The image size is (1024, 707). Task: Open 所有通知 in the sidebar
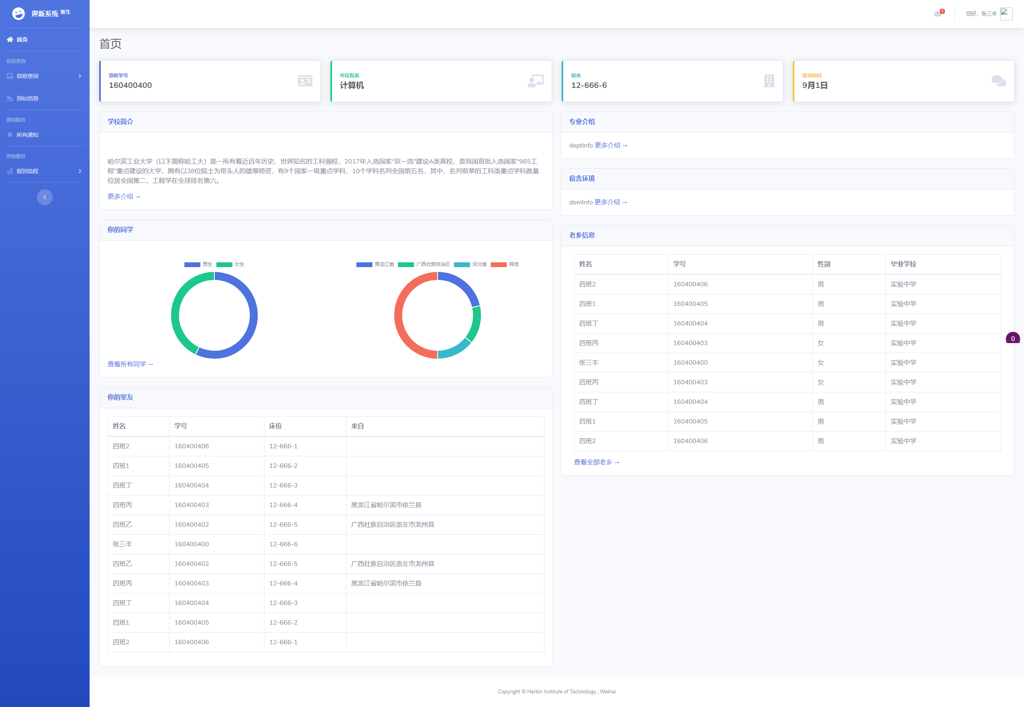[x=28, y=135]
